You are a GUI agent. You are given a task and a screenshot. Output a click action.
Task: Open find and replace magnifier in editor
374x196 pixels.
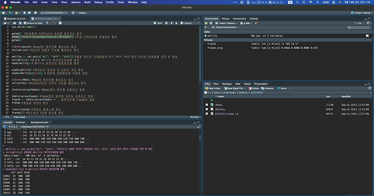[x=47, y=23]
